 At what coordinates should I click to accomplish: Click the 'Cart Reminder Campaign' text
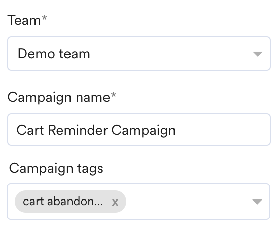(x=96, y=131)
